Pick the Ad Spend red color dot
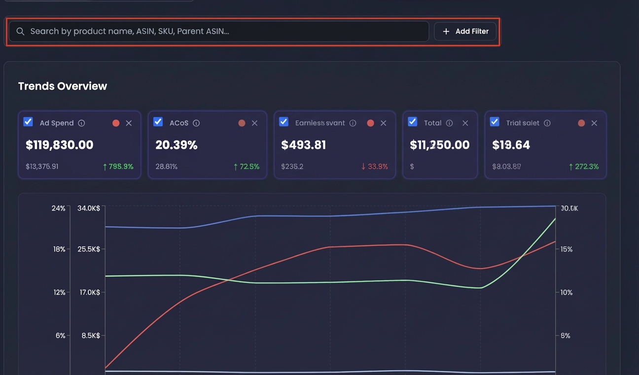Viewport: 639px width, 375px height. [x=116, y=123]
